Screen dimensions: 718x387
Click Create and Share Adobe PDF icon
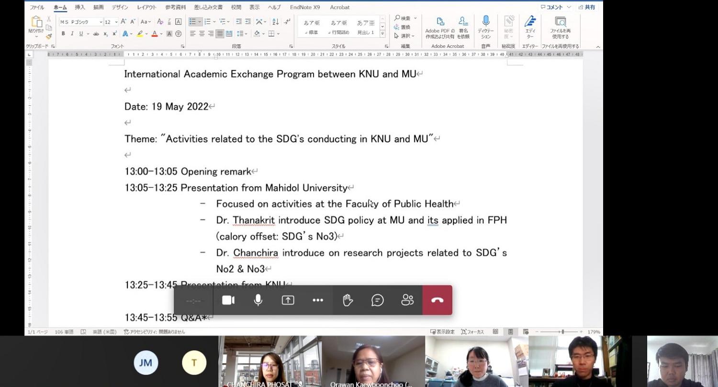(x=440, y=21)
